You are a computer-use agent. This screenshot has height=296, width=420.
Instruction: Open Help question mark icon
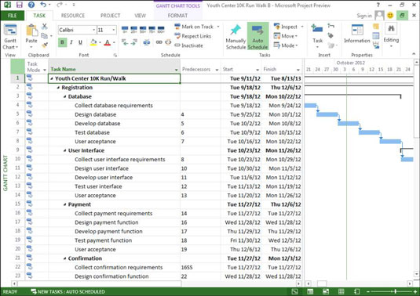tap(31, 5)
